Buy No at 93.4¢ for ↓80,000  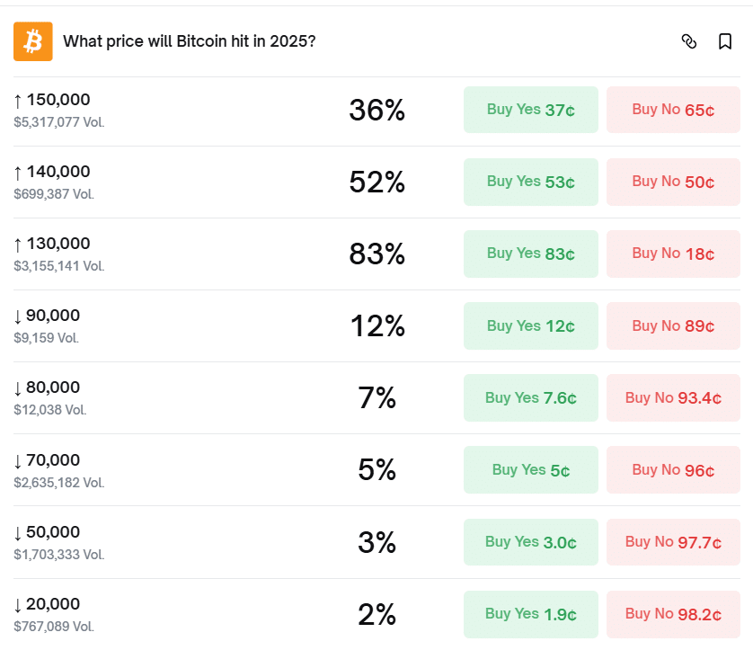coord(673,397)
